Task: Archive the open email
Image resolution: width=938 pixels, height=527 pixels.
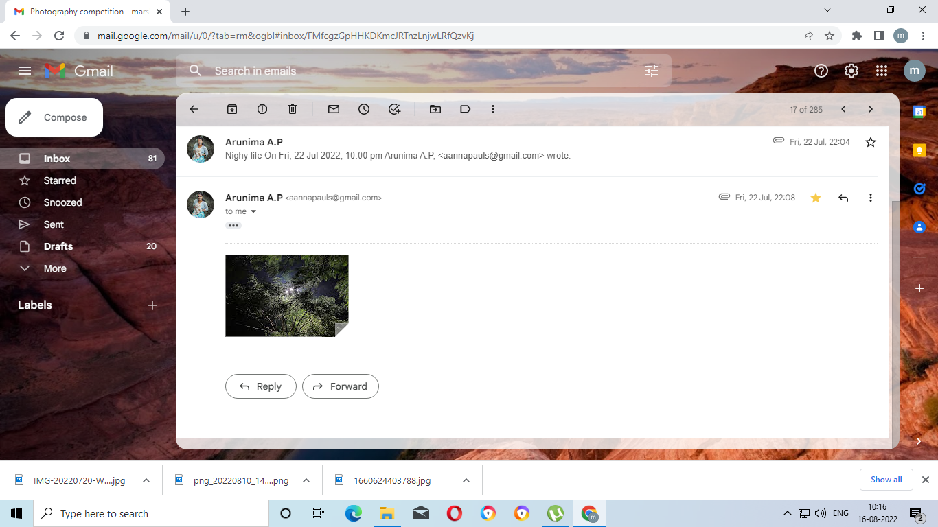Action: click(x=232, y=109)
